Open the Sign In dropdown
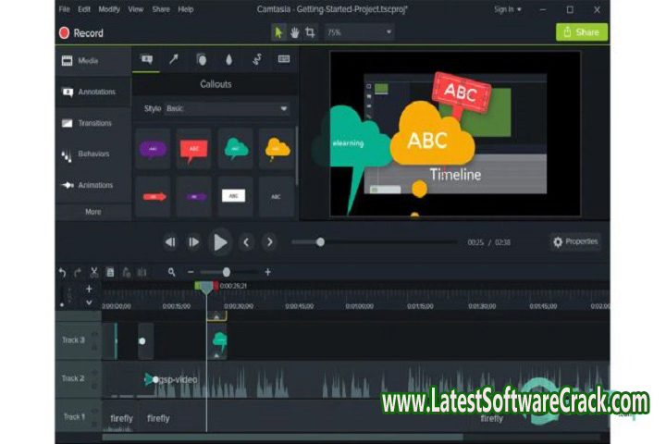This screenshot has width=666, height=444. tap(507, 9)
